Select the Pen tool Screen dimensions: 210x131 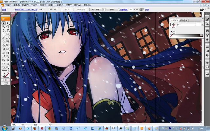4,30
